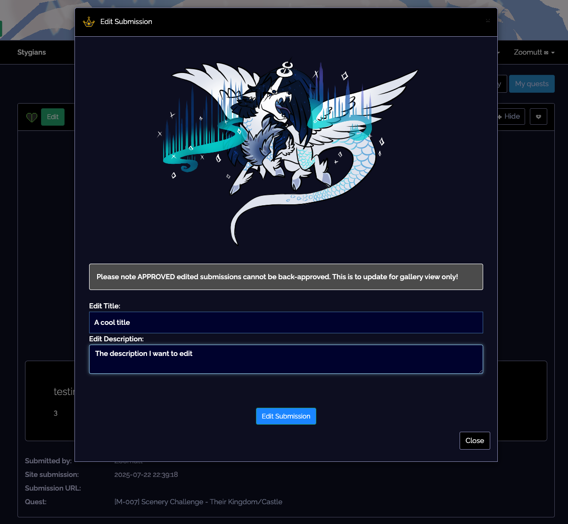This screenshot has width=568, height=524.
Task: Click the plus icon on the Hide button
Action: [500, 117]
